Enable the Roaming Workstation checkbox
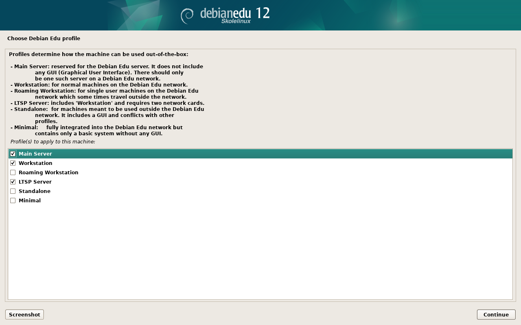This screenshot has height=325, width=521. [x=13, y=173]
